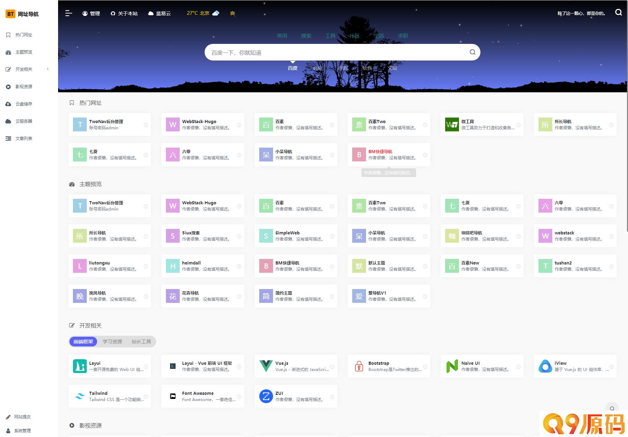Screen dimensions: 628x437
Task: Open the Layui - Vue 前端 UI 框架 card
Action: tap(203, 366)
